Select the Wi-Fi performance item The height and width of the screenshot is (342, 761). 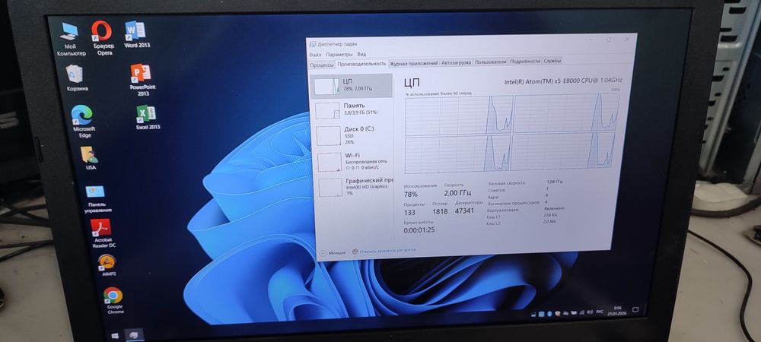pos(354,161)
